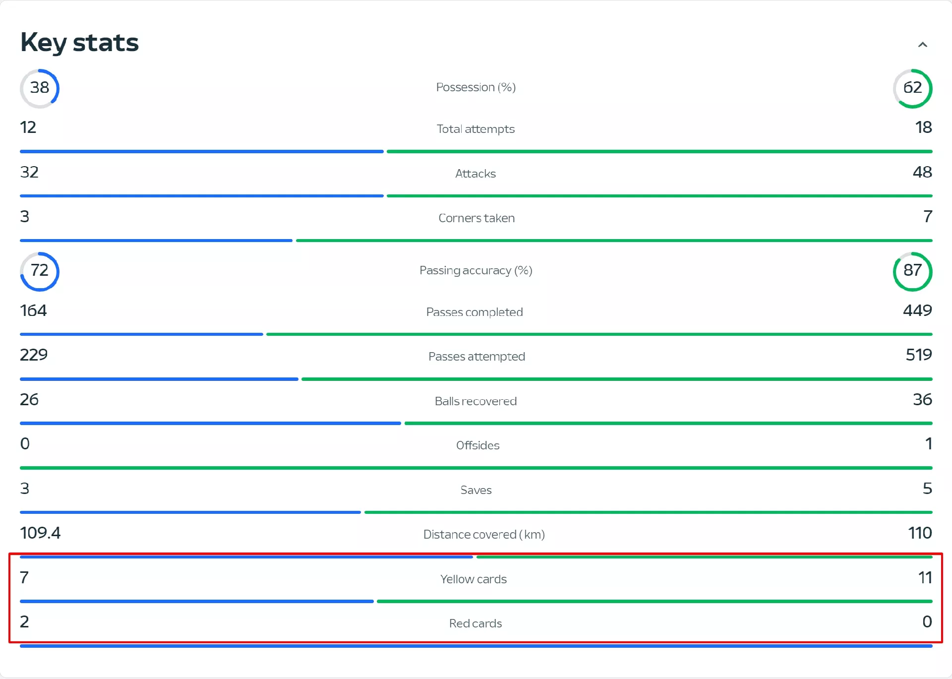
Task: Click the green Corners taken bar
Action: [614, 241]
